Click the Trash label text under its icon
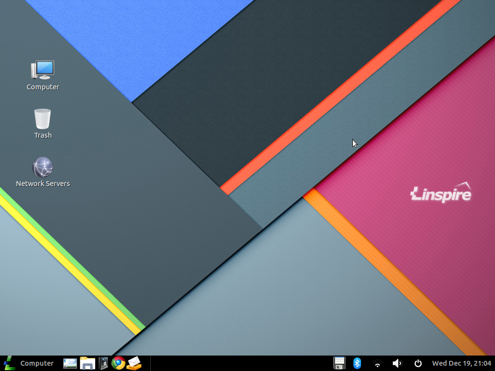Screen dimensions: 495x371 43,135
